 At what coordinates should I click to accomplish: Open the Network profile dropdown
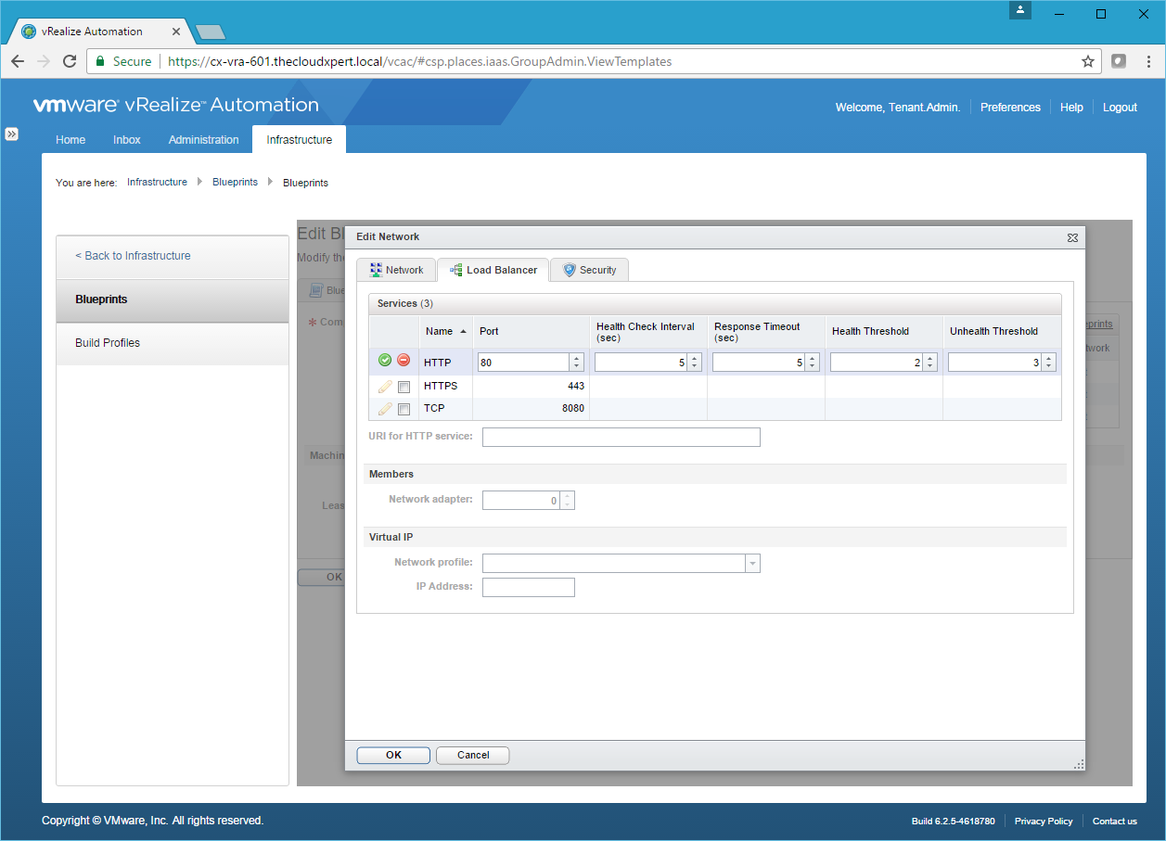(x=752, y=563)
